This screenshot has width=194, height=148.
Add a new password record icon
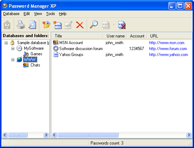pyautogui.click(x=58, y=25)
